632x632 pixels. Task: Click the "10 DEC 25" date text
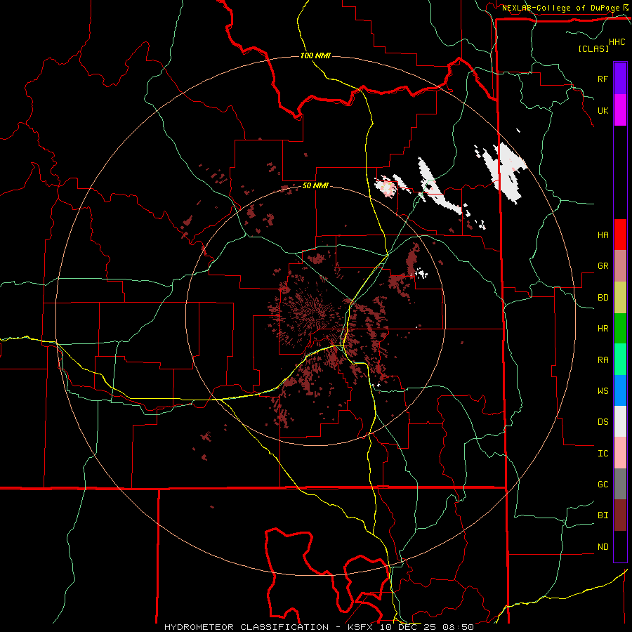pyautogui.click(x=409, y=627)
